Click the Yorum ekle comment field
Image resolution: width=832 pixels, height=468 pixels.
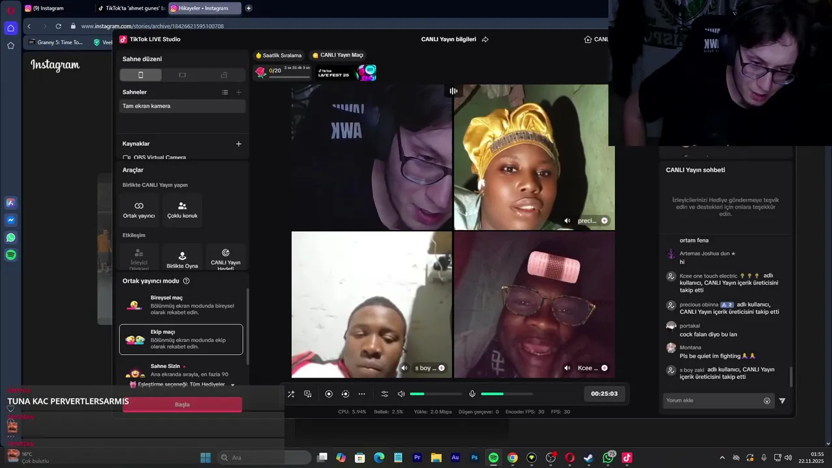click(x=712, y=400)
